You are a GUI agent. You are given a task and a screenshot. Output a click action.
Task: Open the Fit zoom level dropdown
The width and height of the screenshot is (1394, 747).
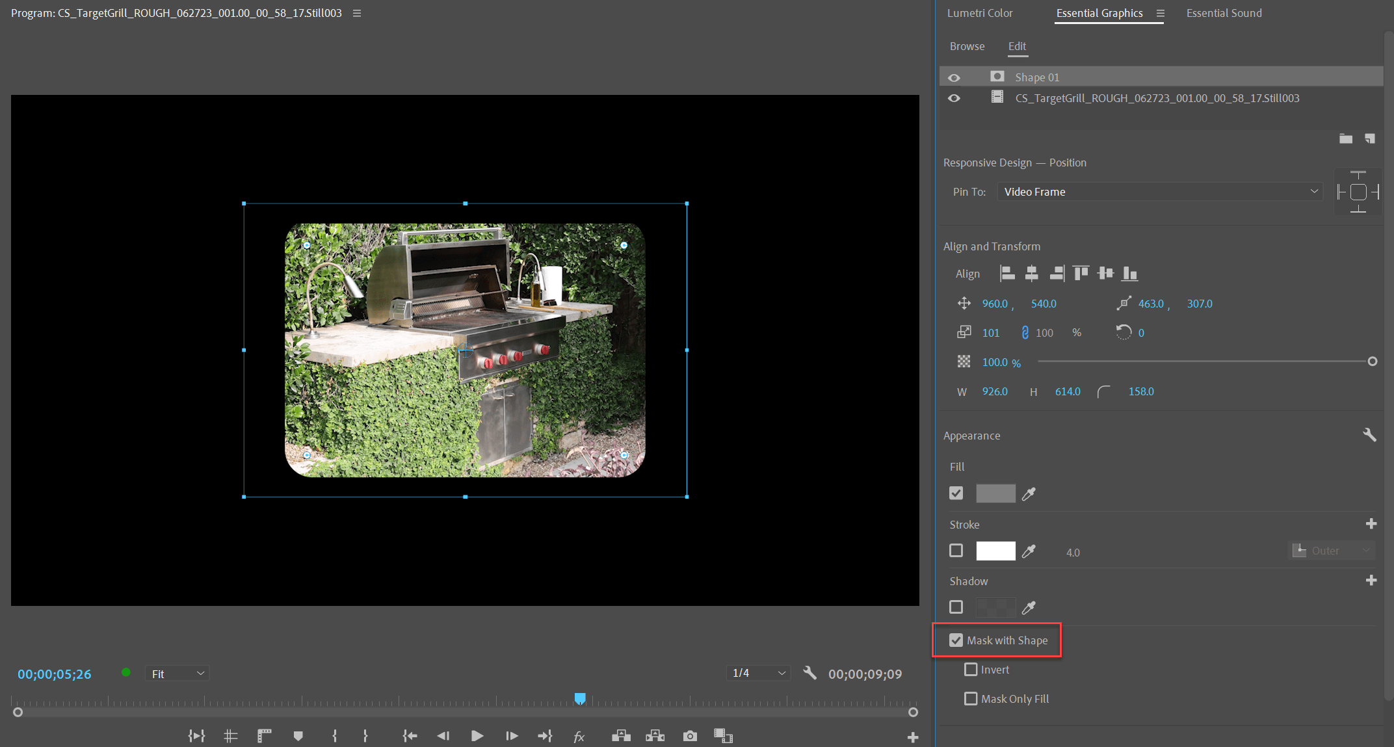[177, 673]
